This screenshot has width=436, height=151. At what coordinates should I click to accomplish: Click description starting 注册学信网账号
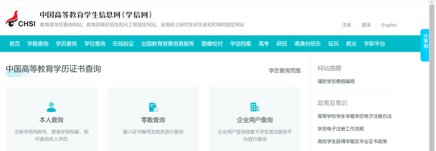(51, 135)
